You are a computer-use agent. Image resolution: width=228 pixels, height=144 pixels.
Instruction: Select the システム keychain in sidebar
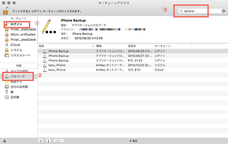click(16, 50)
